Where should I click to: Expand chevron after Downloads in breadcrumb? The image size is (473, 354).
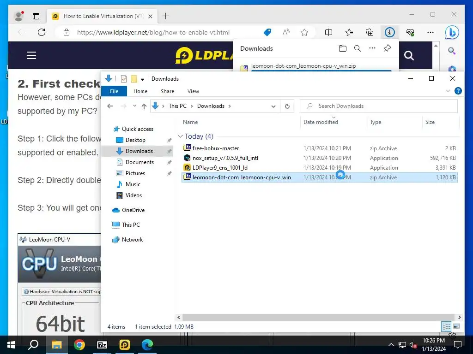coord(230,106)
